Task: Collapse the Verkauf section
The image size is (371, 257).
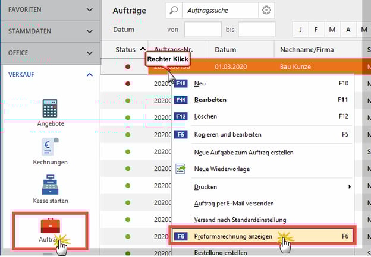Action: tap(90, 75)
